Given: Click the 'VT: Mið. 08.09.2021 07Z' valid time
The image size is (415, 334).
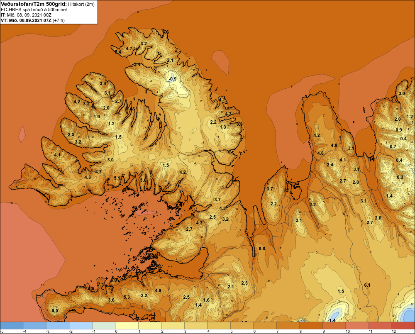Looking at the screenshot, I should pyautogui.click(x=26, y=20).
